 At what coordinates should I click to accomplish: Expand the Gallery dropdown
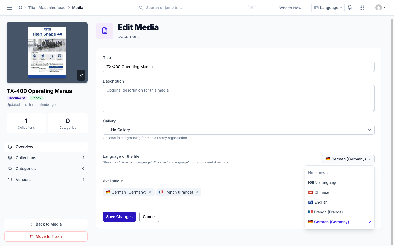(x=239, y=130)
